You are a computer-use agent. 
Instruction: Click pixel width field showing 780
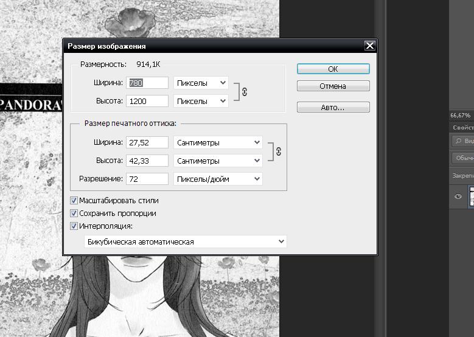(x=147, y=83)
